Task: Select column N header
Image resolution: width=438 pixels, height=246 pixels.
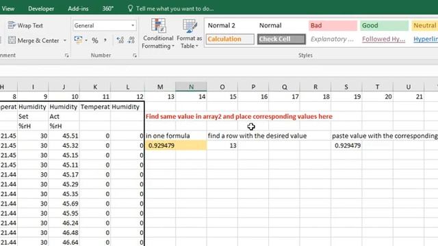Action: [192, 87]
